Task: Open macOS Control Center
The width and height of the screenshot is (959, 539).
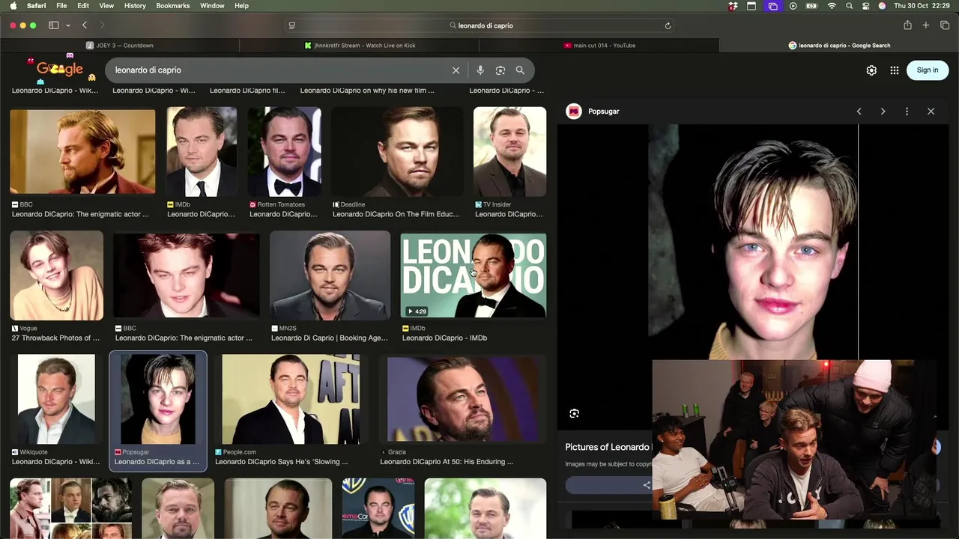Action: click(866, 6)
